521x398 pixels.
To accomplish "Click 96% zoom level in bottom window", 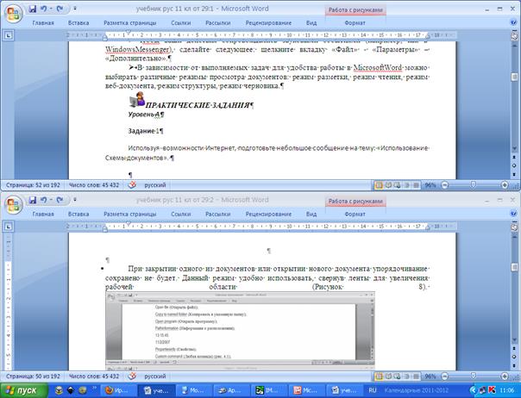I will tap(430, 376).
